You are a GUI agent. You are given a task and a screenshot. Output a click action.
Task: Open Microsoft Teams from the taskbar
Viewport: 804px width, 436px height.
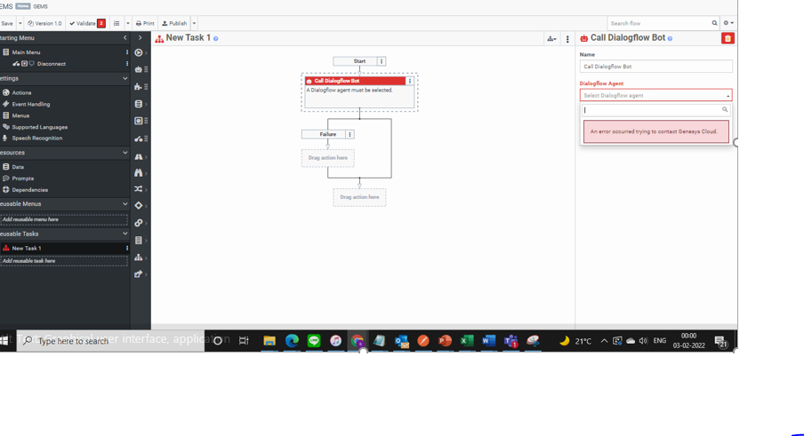(x=511, y=341)
